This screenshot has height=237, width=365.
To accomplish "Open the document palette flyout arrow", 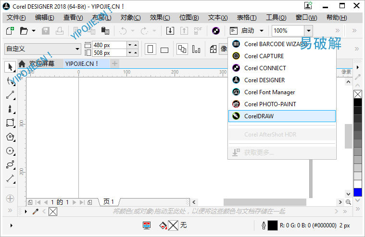I will (26, 212).
